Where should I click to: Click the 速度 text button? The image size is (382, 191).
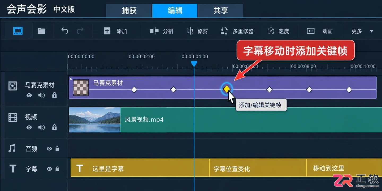[x=284, y=31]
